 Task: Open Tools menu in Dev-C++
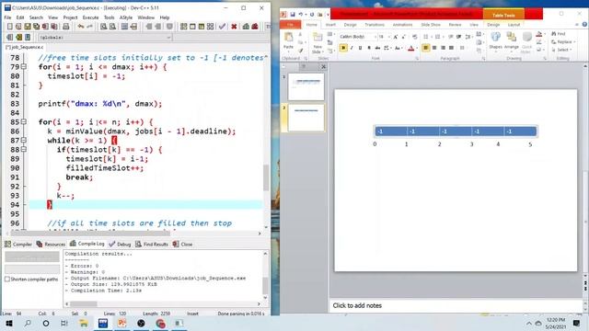pos(109,17)
